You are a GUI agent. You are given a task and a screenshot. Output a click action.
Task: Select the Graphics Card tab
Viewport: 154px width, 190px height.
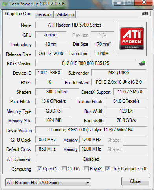tap(18, 14)
